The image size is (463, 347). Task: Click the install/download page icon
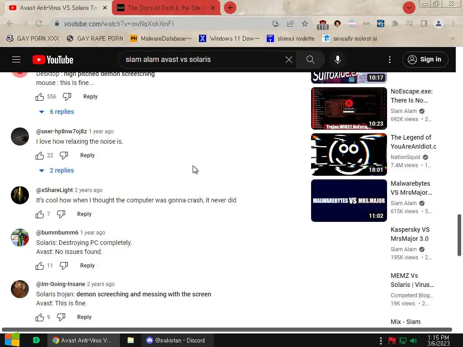point(275,23)
